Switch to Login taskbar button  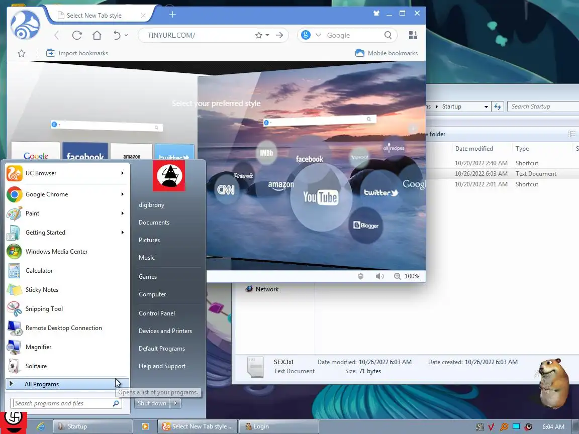278,426
